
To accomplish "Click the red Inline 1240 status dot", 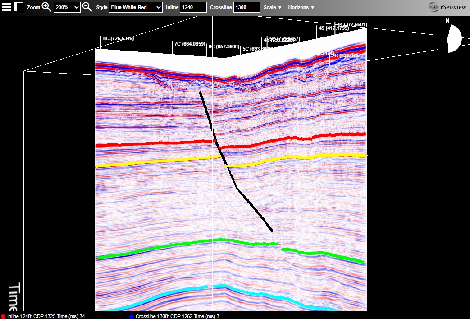I will [x=2, y=316].
